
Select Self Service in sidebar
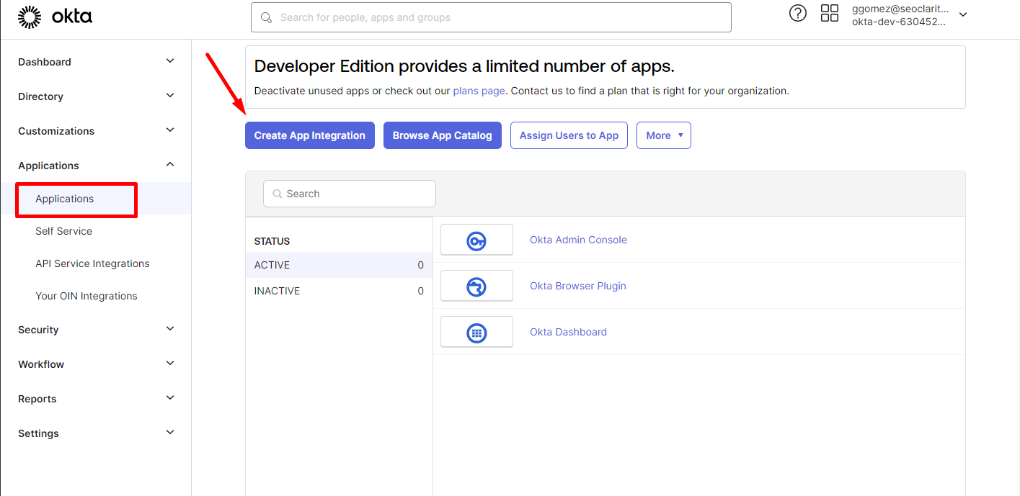pos(63,231)
